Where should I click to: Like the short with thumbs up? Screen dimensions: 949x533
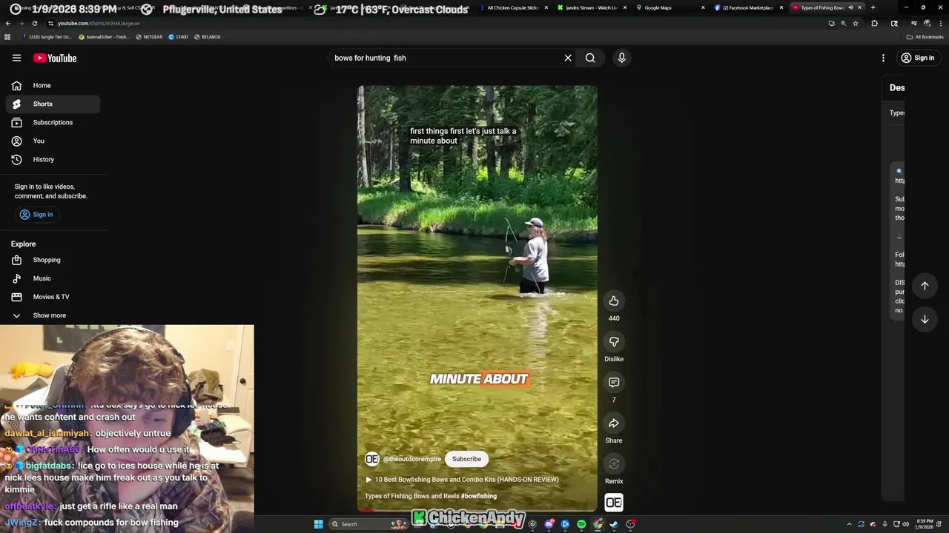[x=614, y=301]
